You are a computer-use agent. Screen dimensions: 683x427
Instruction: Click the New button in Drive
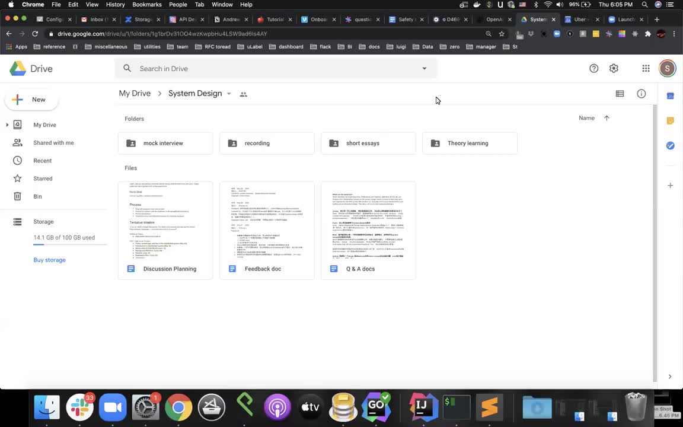[x=31, y=100]
